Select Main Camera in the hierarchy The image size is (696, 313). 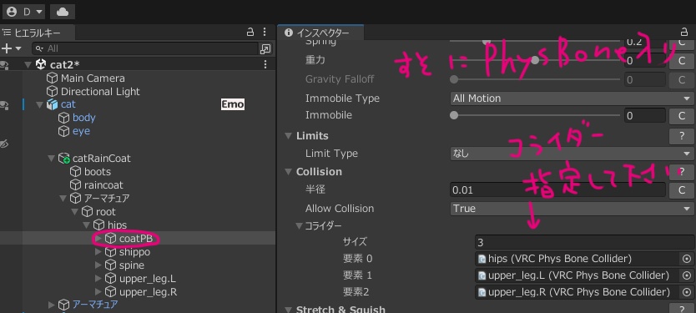pos(93,78)
